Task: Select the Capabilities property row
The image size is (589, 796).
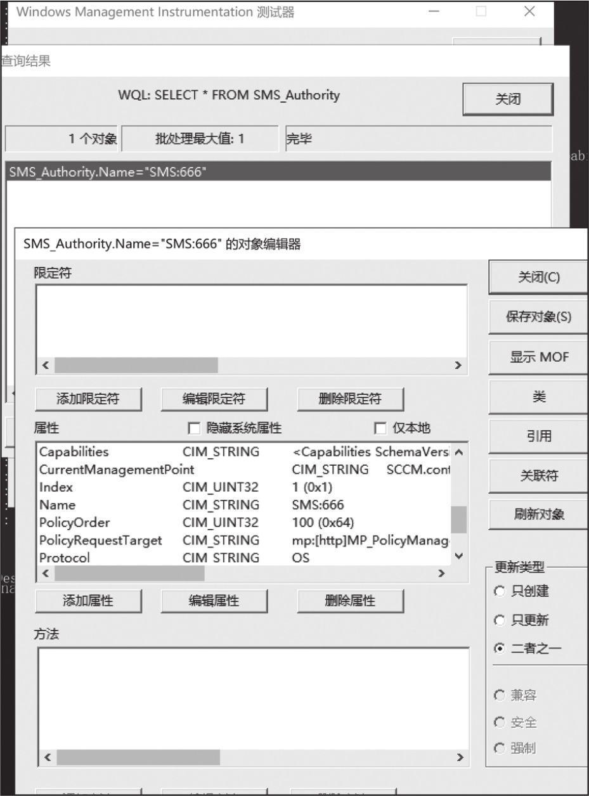Action: 244,452
